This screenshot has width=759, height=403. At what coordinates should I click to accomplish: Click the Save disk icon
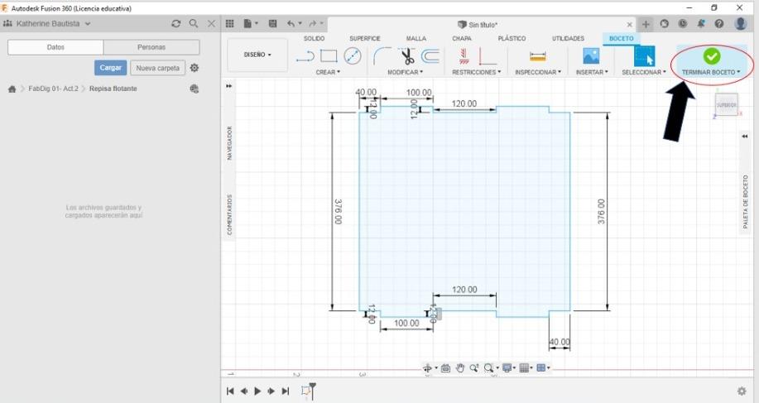tap(272, 23)
